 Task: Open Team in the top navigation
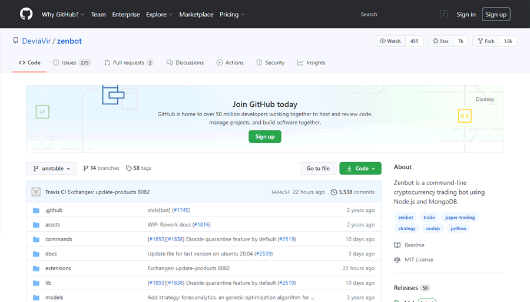coord(98,14)
